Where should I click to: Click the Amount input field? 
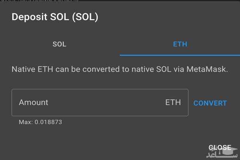point(100,102)
